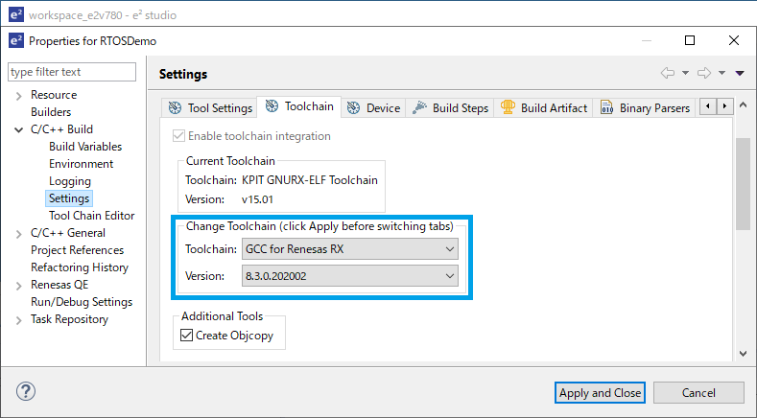Click the type filter text field
Screen dimensions: 757x418
(x=72, y=72)
